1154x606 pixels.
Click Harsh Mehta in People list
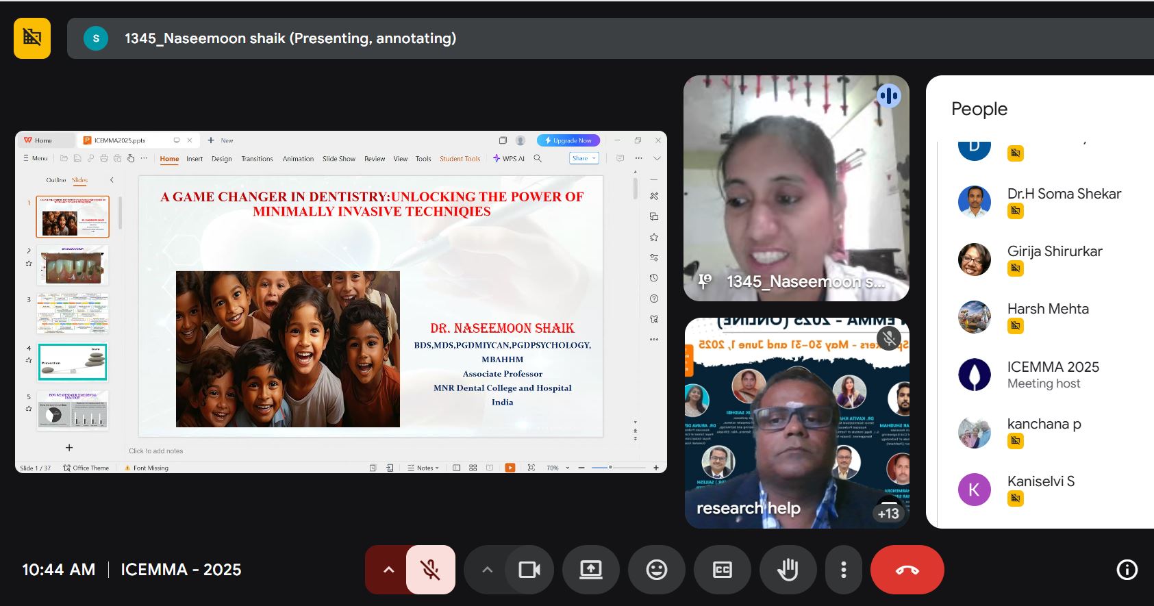click(x=1048, y=309)
